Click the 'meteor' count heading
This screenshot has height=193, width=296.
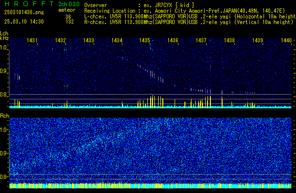(x=67, y=10)
